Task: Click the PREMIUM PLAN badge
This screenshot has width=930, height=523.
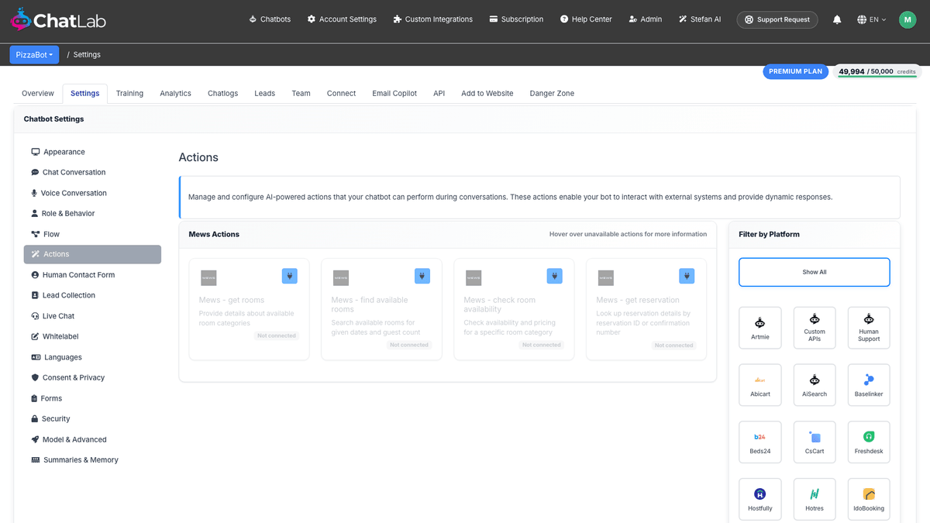Action: pyautogui.click(x=795, y=71)
